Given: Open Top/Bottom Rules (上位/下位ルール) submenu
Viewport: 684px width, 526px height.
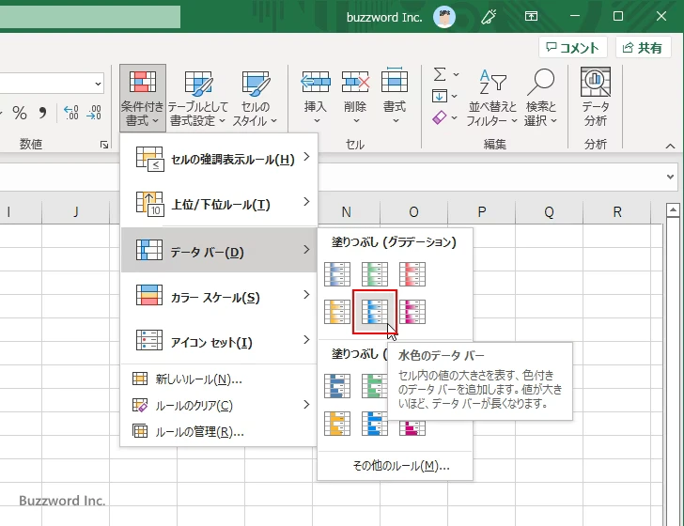Looking at the screenshot, I should [219, 204].
